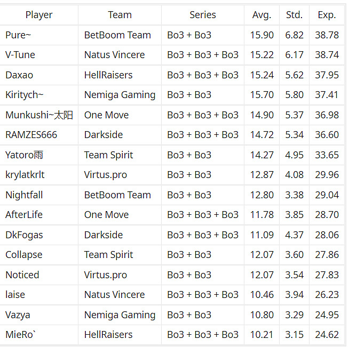Open V-Tune player entry

pos(21,55)
